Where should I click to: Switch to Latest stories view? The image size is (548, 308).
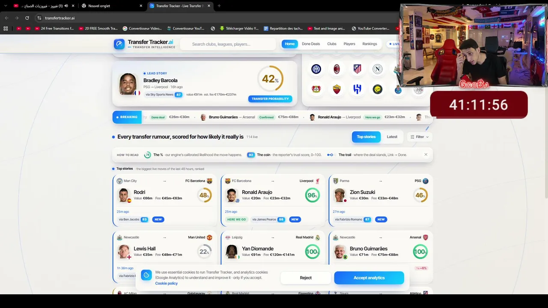click(392, 137)
